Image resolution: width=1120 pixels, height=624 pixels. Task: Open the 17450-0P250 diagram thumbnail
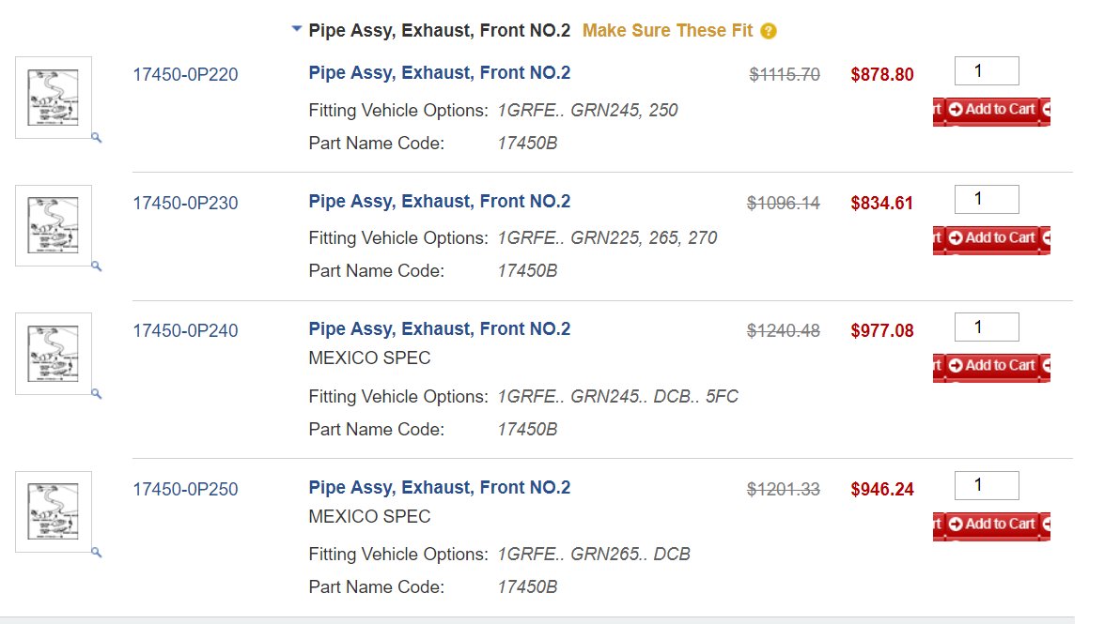tap(54, 512)
